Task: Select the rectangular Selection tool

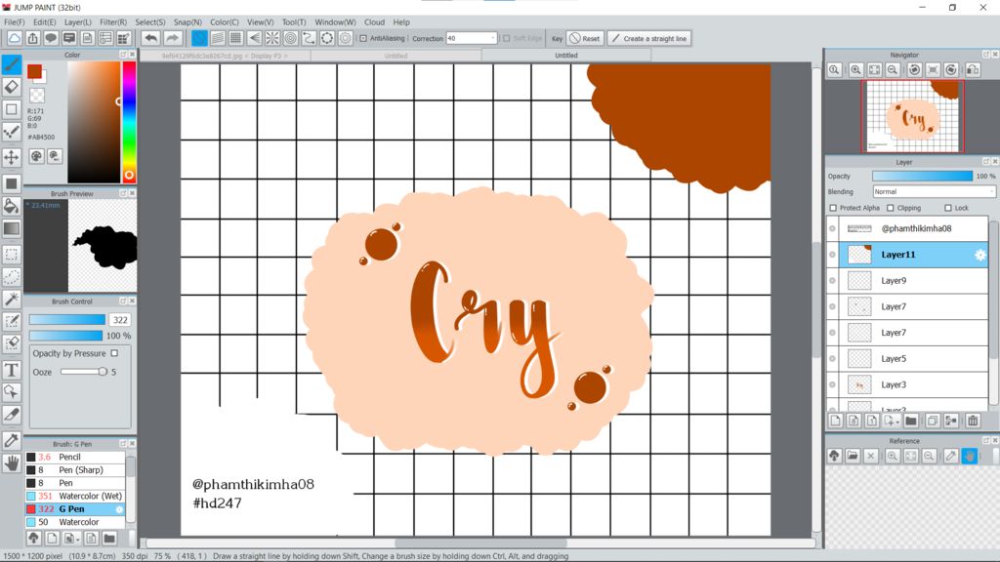Action: click(12, 255)
